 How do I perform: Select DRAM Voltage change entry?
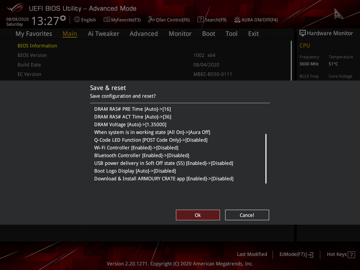(x=130, y=125)
